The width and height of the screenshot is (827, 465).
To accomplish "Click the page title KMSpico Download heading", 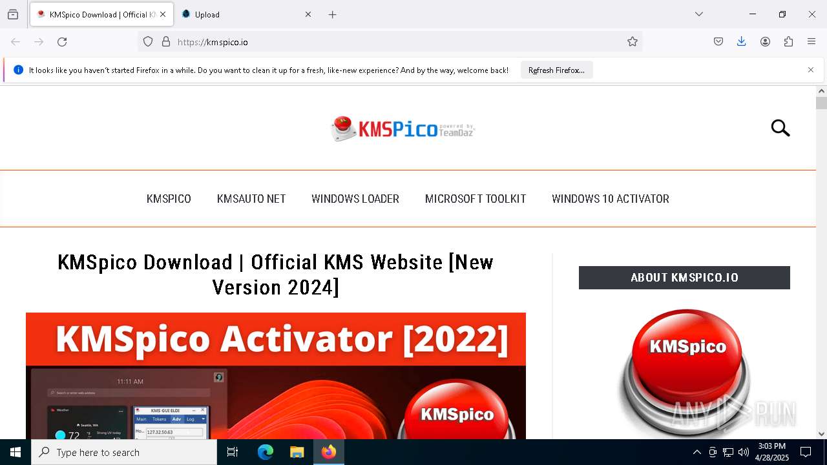I will [276, 274].
